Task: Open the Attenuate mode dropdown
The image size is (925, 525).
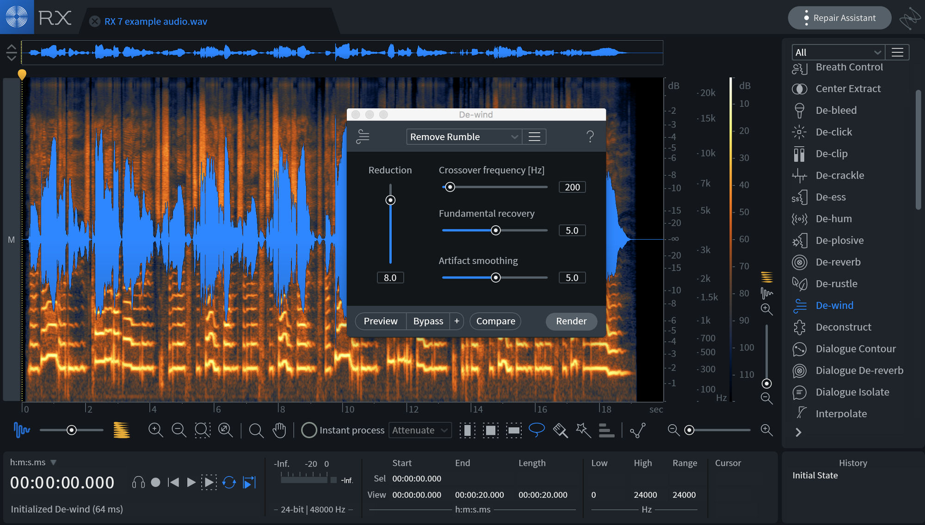Action: 419,430
